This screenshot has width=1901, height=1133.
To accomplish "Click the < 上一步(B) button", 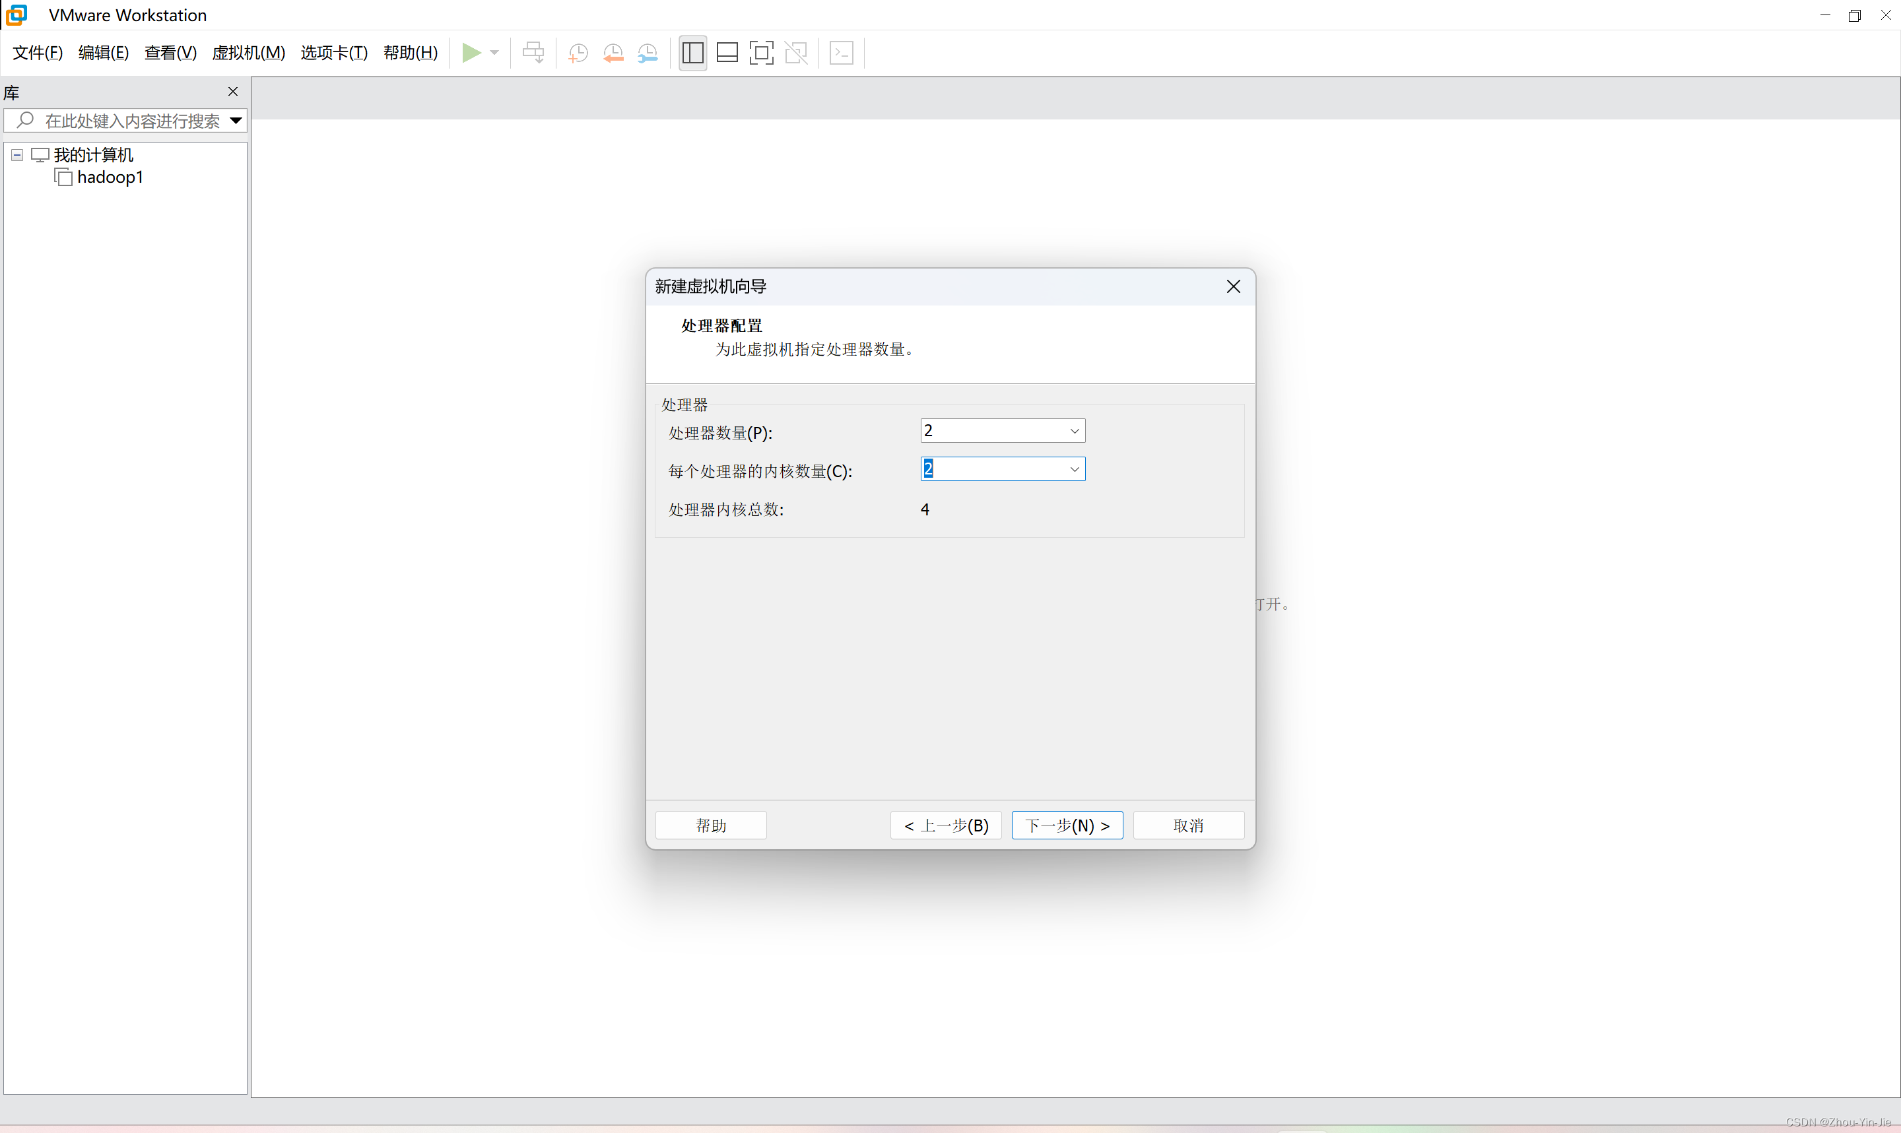I will pos(945,825).
